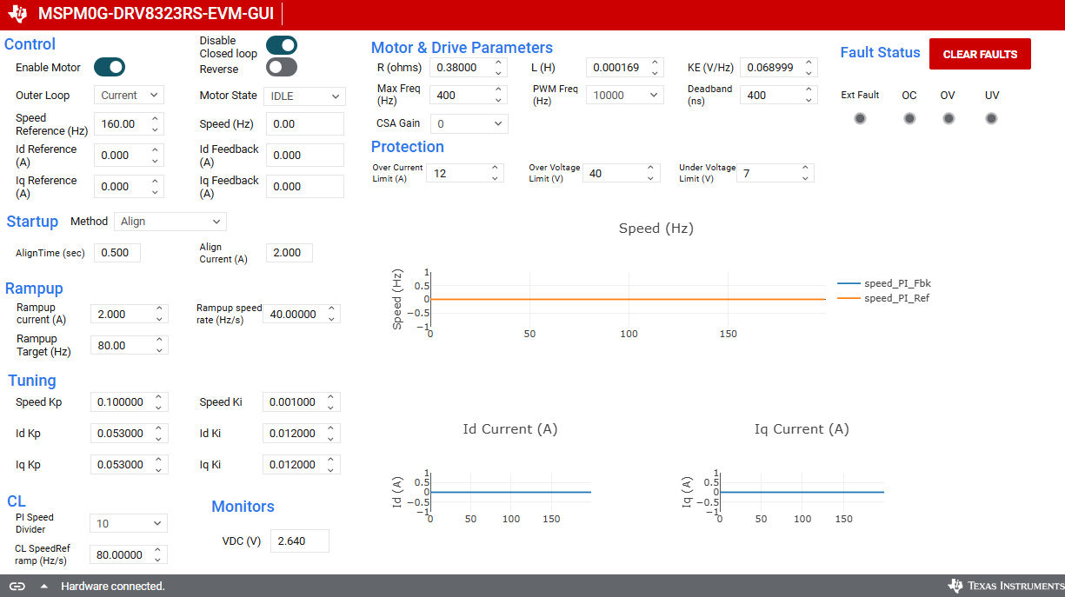Click the Iq Ki stepper arrows

(x=331, y=464)
